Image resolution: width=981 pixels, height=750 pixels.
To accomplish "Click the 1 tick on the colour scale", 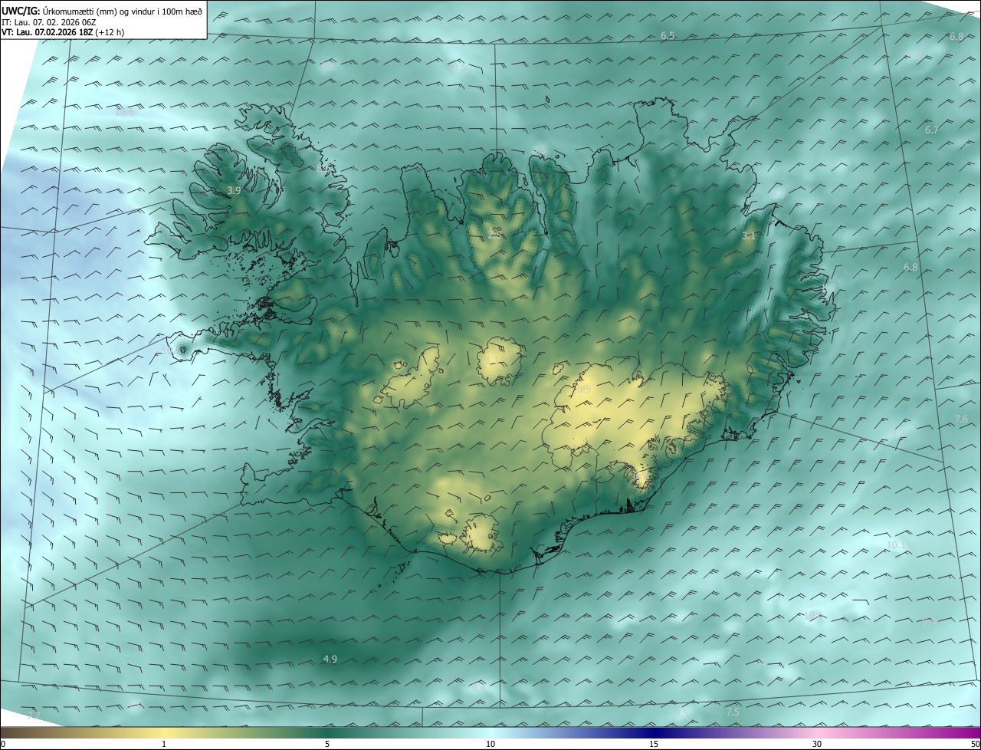I will pos(164,744).
